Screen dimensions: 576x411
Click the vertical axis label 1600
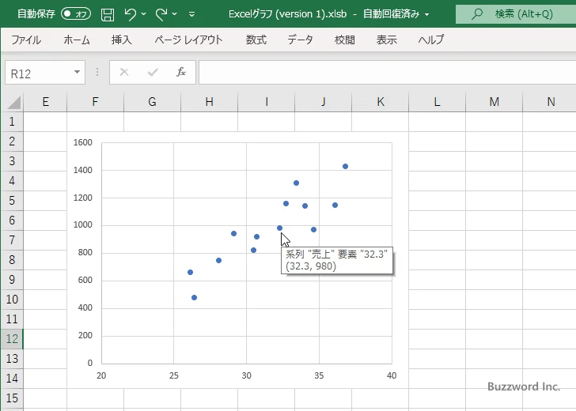coord(82,142)
